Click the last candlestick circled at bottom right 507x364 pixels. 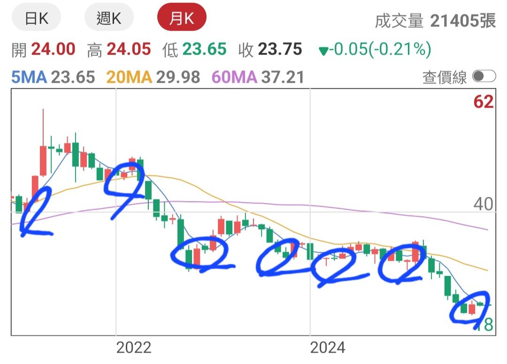(480, 304)
